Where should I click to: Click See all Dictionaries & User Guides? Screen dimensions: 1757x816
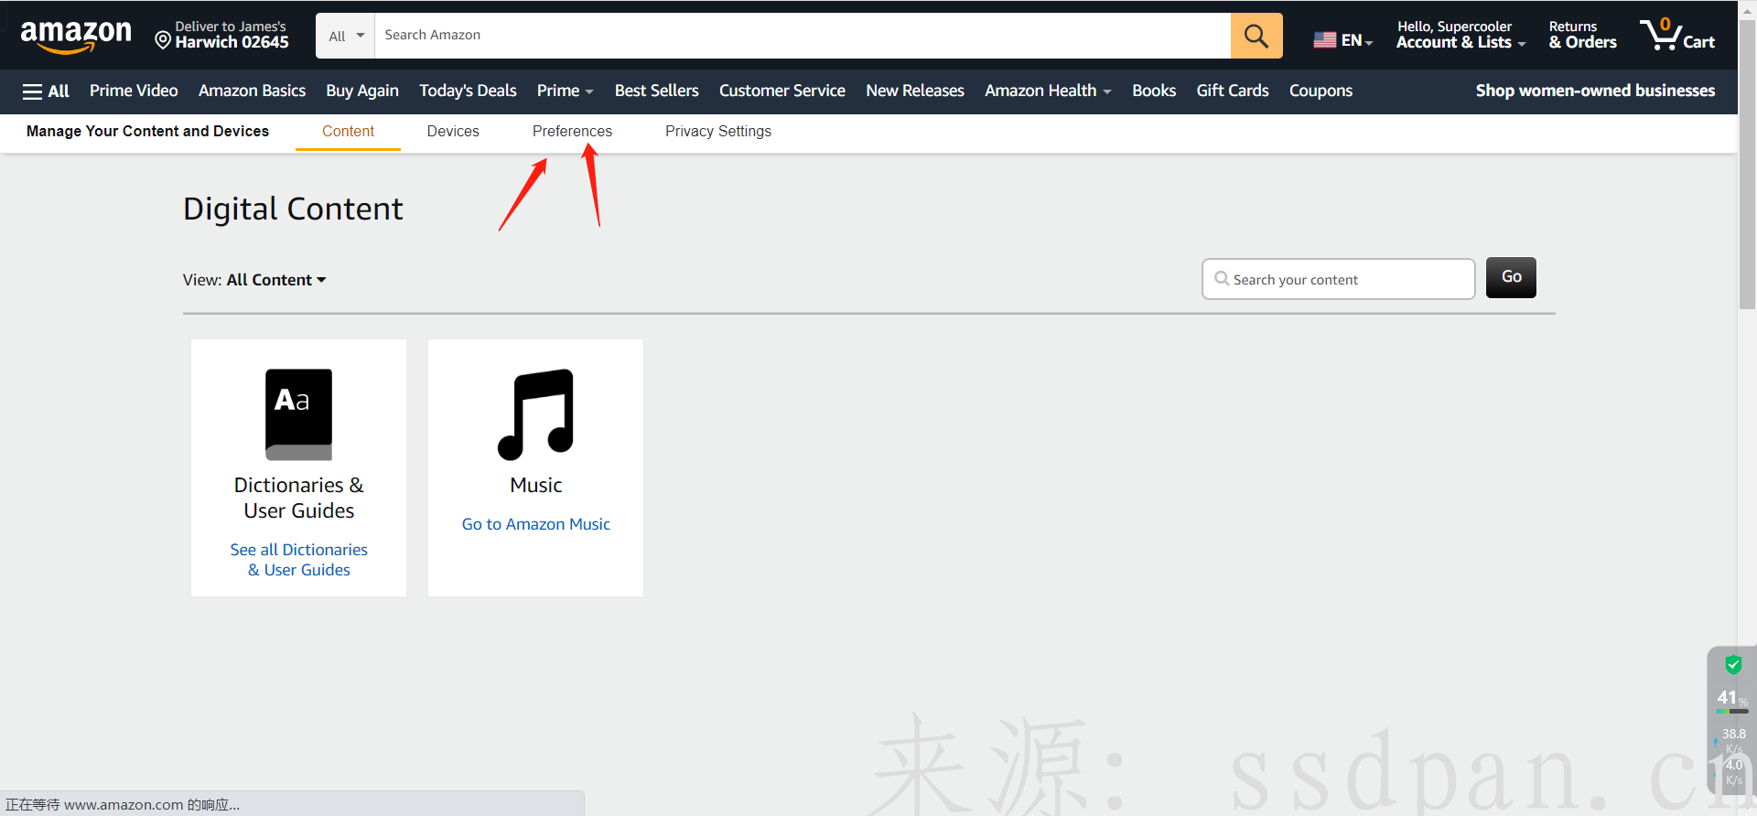click(298, 560)
